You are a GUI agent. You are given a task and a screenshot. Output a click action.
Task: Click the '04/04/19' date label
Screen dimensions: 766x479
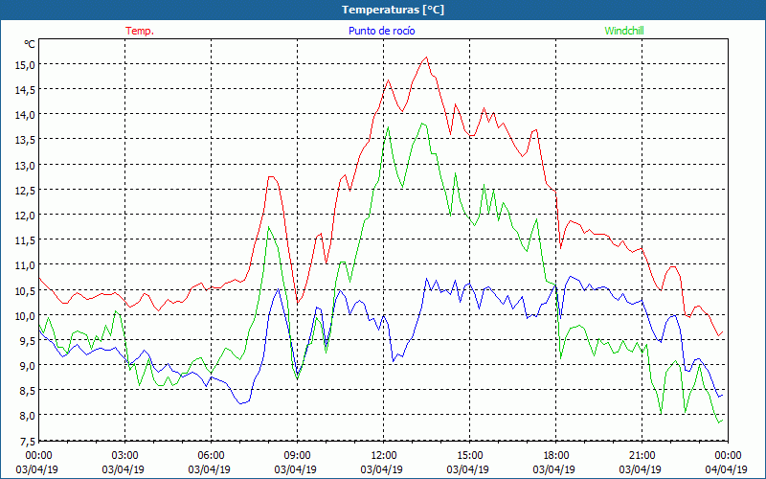tap(727, 469)
